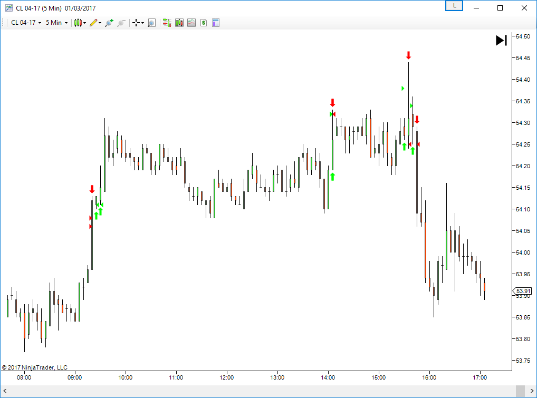Click the horizontal scrollbar right arrow
Screen dimensions: 537x398
532,391
